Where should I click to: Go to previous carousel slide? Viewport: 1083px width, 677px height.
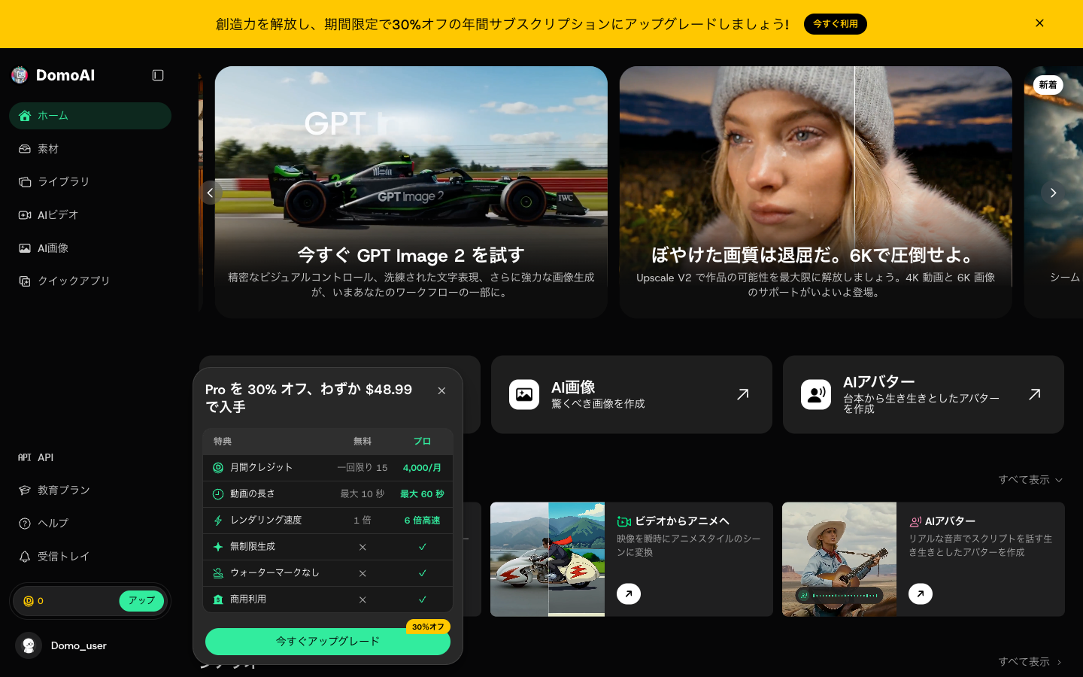(x=211, y=193)
